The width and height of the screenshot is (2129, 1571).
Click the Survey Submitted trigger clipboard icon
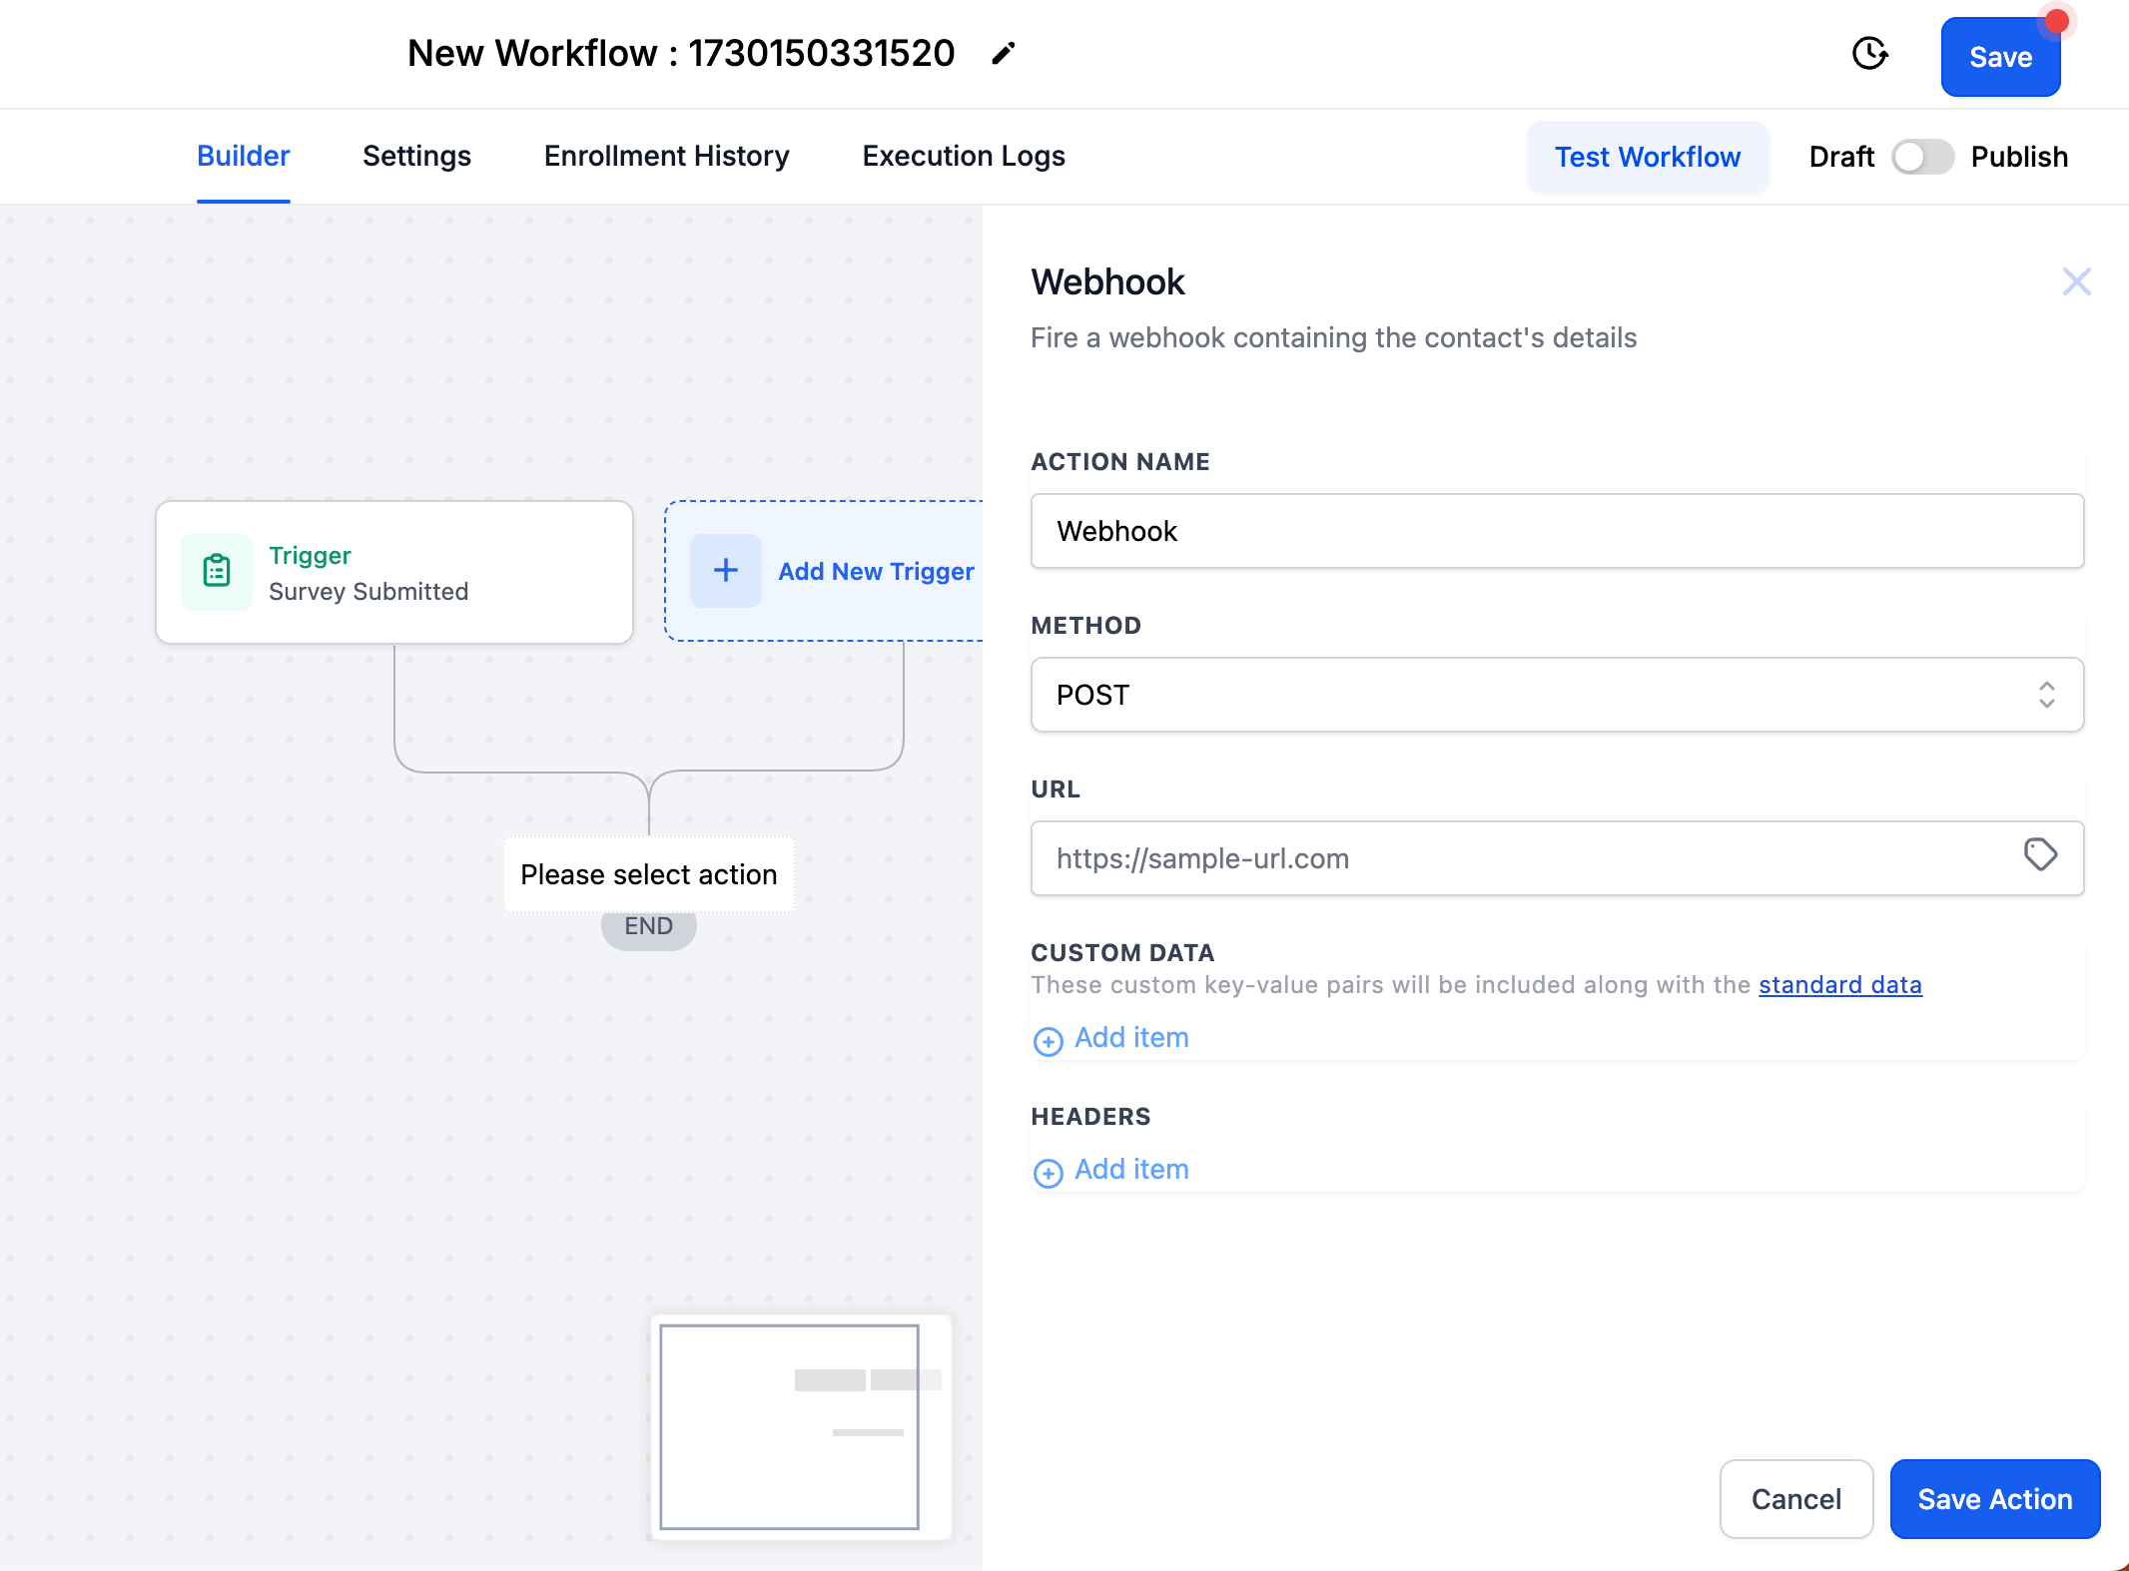tap(217, 572)
